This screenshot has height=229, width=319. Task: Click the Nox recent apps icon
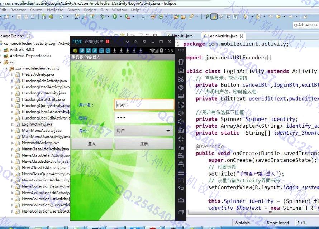pyautogui.click(x=181, y=212)
